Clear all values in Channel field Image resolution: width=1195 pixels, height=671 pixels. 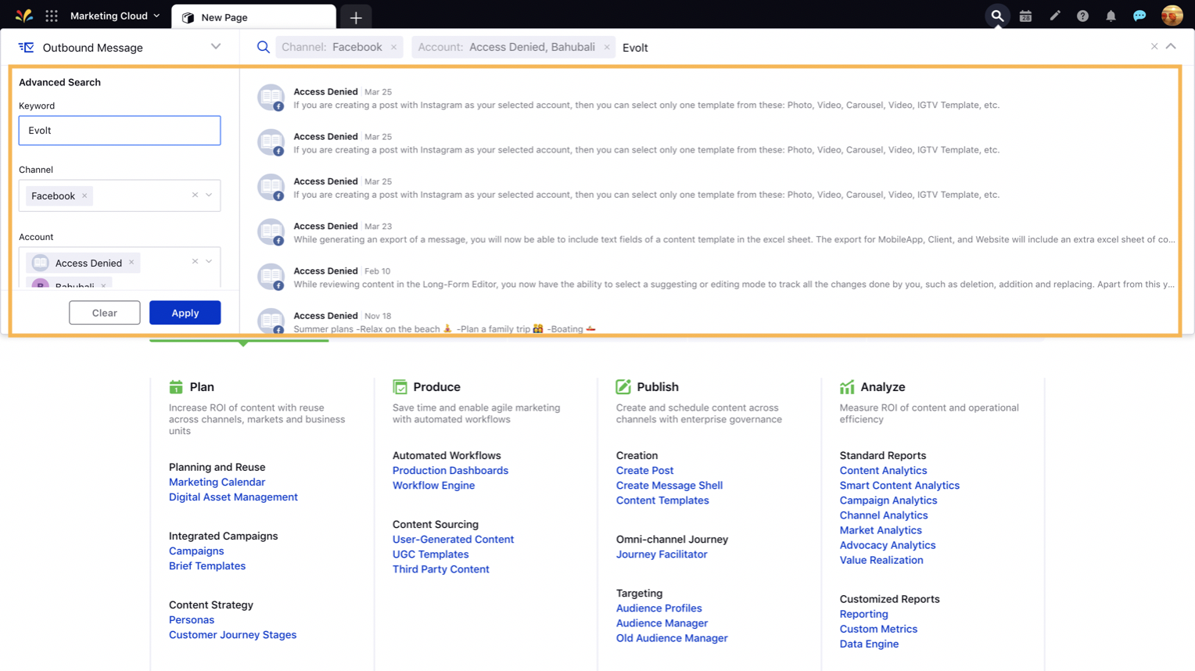(195, 196)
